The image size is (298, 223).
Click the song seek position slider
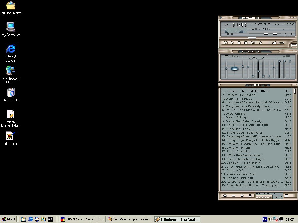[252, 38]
